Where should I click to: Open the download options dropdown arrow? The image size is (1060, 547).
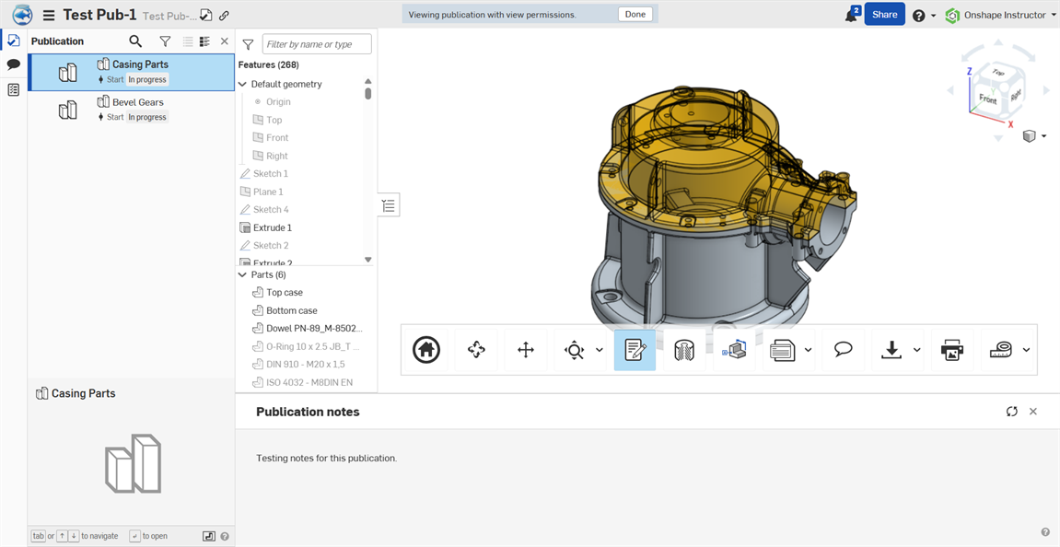point(917,350)
